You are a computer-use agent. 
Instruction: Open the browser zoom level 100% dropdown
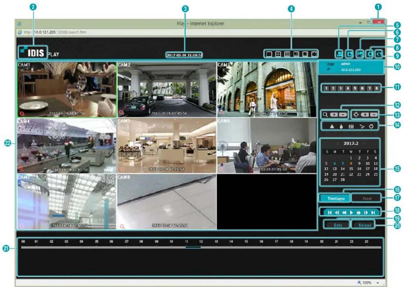[378, 283]
